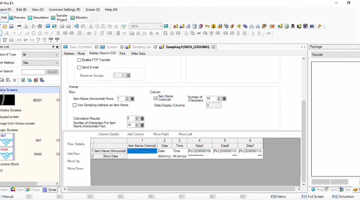Switch to the Write Data tab

click(x=138, y=53)
